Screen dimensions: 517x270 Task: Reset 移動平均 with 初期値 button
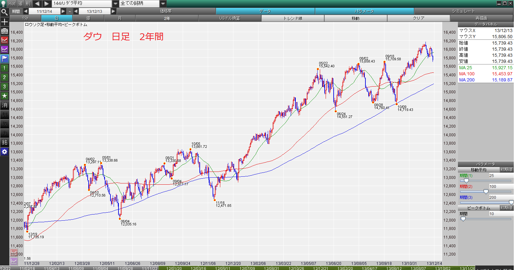(x=507, y=170)
